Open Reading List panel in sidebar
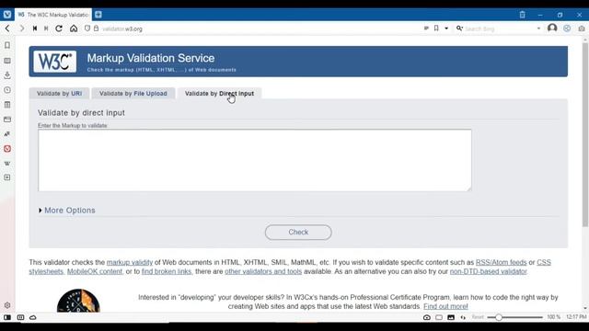Image resolution: width=589 pixels, height=331 pixels. tap(7, 61)
